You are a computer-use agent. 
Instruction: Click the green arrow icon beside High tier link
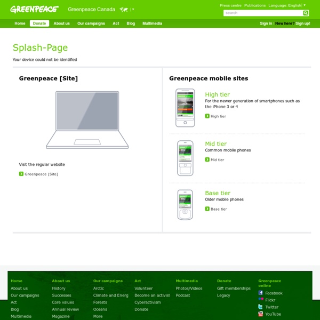pos(207,116)
